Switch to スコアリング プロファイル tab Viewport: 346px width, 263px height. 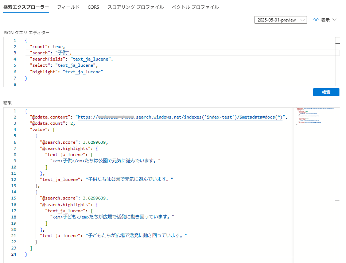click(136, 7)
